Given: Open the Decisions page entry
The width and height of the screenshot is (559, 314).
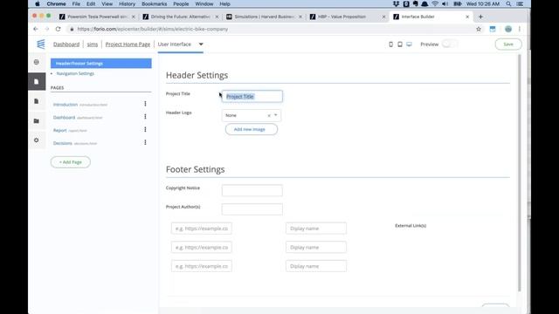Looking at the screenshot, I should click(x=63, y=143).
